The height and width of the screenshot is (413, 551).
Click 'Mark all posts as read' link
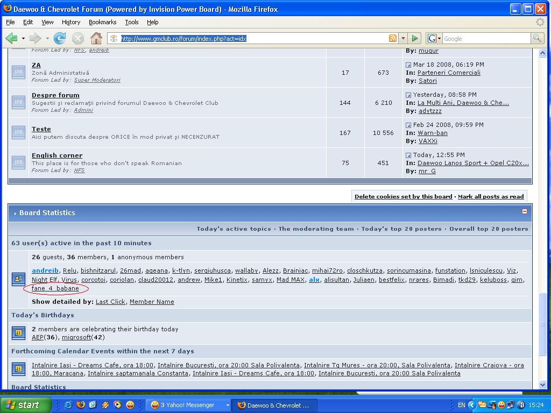[490, 197]
